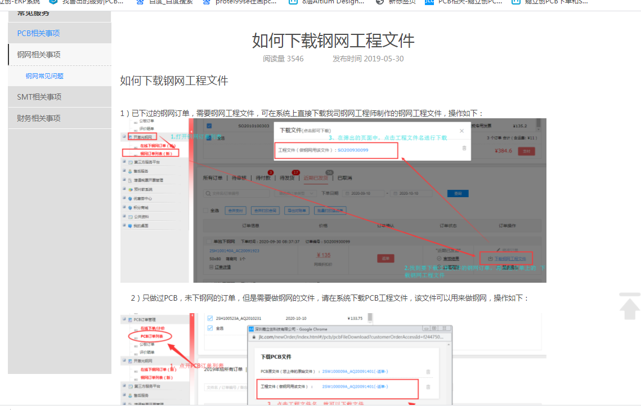The height and width of the screenshot is (410, 641).
Task: Select 钢网相关事项 in the sidebar menu
Action: (x=39, y=55)
